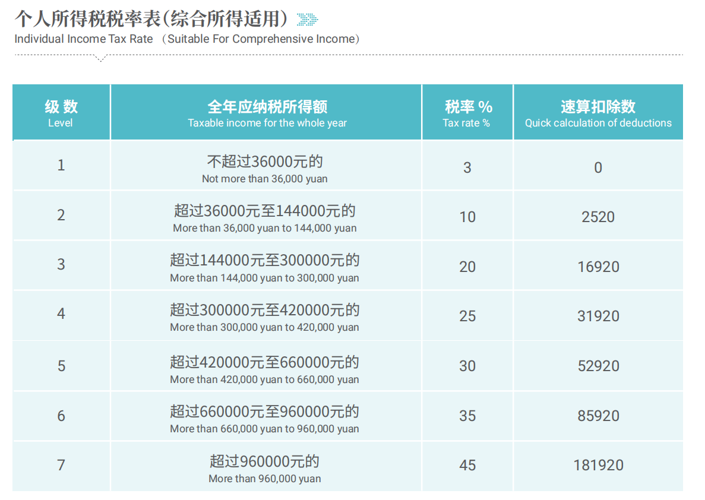
Task: Click the "More than 300,000 yuan to 420,000 yuan" cell
Action: 265,318
